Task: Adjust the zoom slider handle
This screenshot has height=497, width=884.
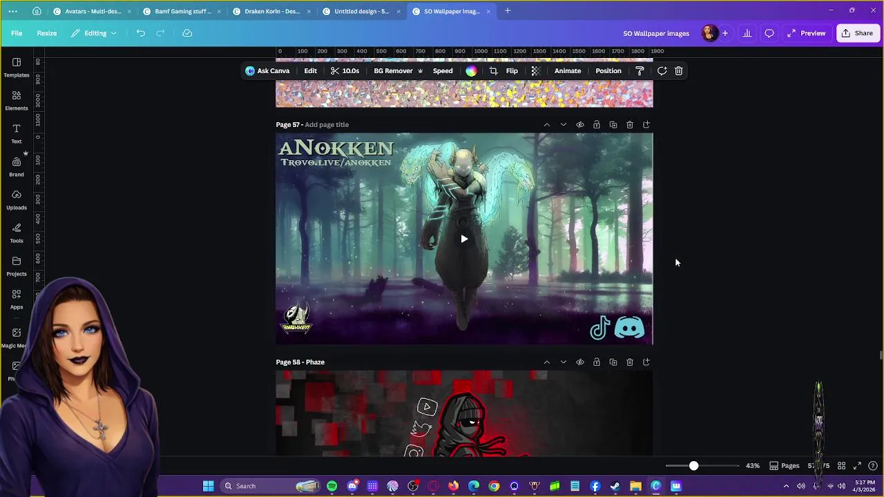Action: point(693,466)
